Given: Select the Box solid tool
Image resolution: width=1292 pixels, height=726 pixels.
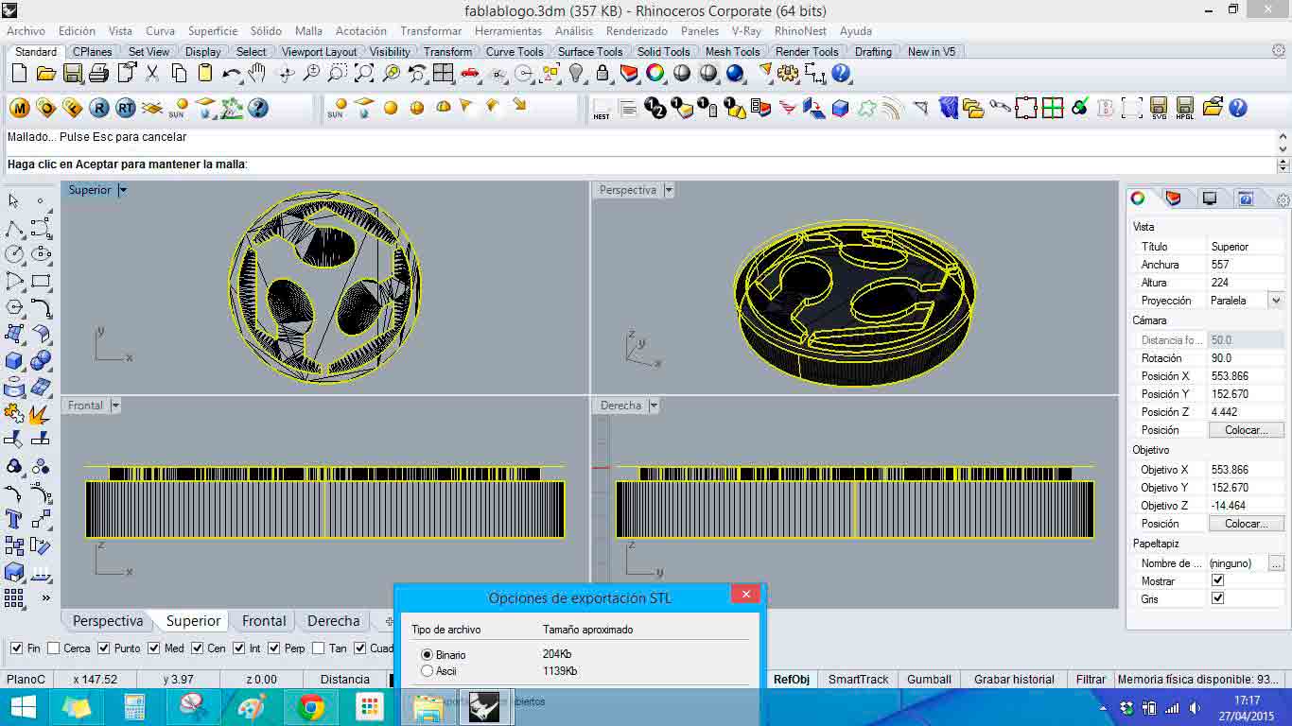Looking at the screenshot, I should coord(14,361).
